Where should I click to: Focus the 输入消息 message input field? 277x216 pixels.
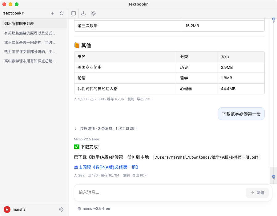(x=160, y=193)
